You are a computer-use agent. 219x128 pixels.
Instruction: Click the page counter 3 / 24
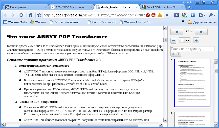(189, 32)
